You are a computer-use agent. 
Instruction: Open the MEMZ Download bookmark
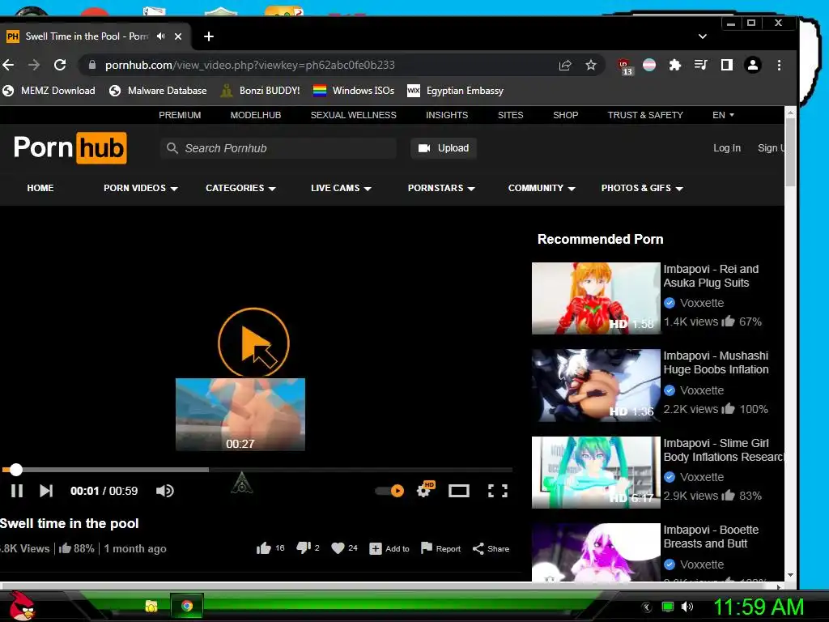tap(49, 91)
